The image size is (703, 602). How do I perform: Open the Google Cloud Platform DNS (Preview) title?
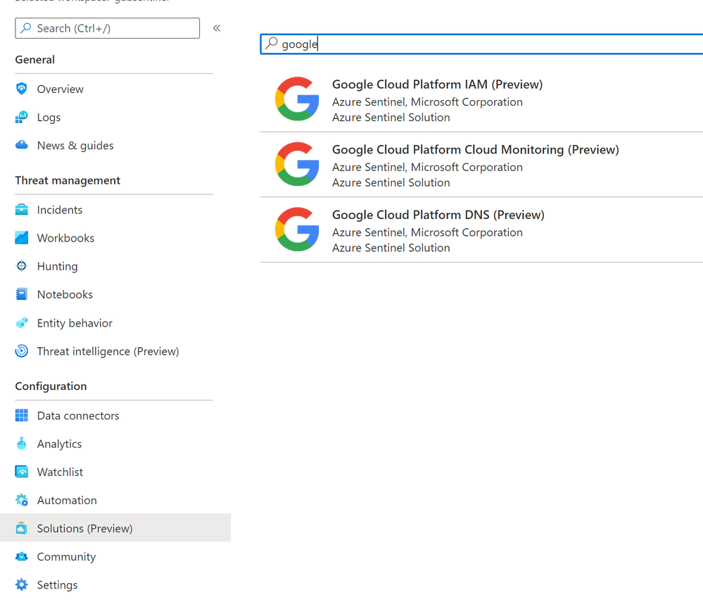click(x=438, y=215)
